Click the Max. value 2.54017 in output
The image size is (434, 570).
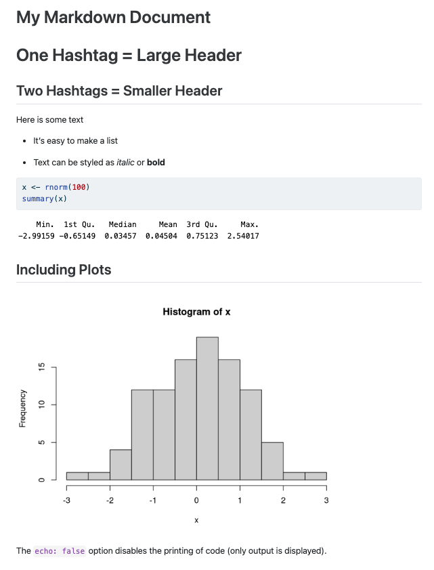click(x=243, y=236)
